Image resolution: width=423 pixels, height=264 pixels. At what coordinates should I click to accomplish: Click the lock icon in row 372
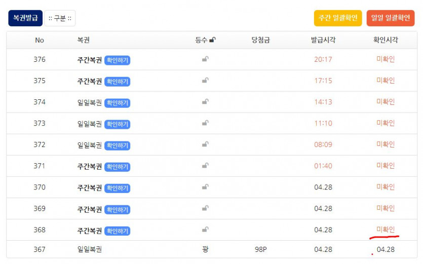(x=205, y=144)
